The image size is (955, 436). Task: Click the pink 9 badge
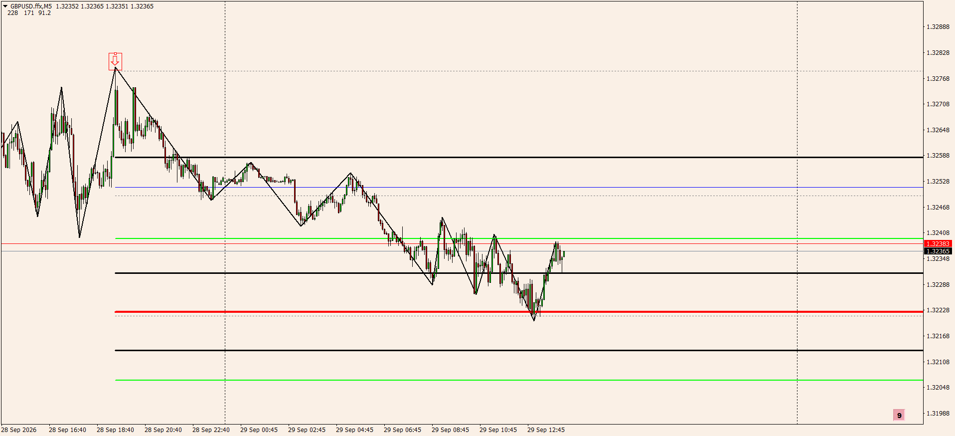(899, 415)
